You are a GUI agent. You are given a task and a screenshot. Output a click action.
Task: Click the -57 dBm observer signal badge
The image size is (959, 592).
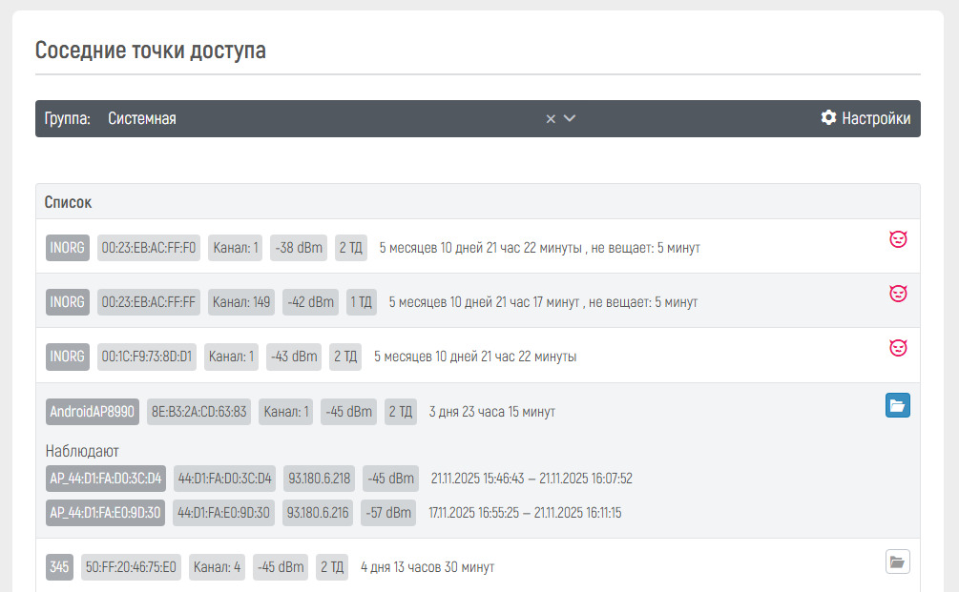[x=388, y=513]
